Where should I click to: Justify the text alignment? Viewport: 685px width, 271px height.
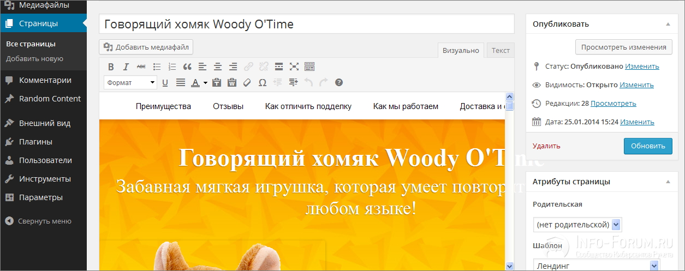pos(181,82)
